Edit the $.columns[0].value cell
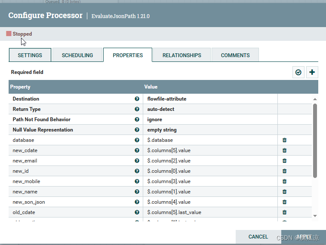 pos(210,171)
